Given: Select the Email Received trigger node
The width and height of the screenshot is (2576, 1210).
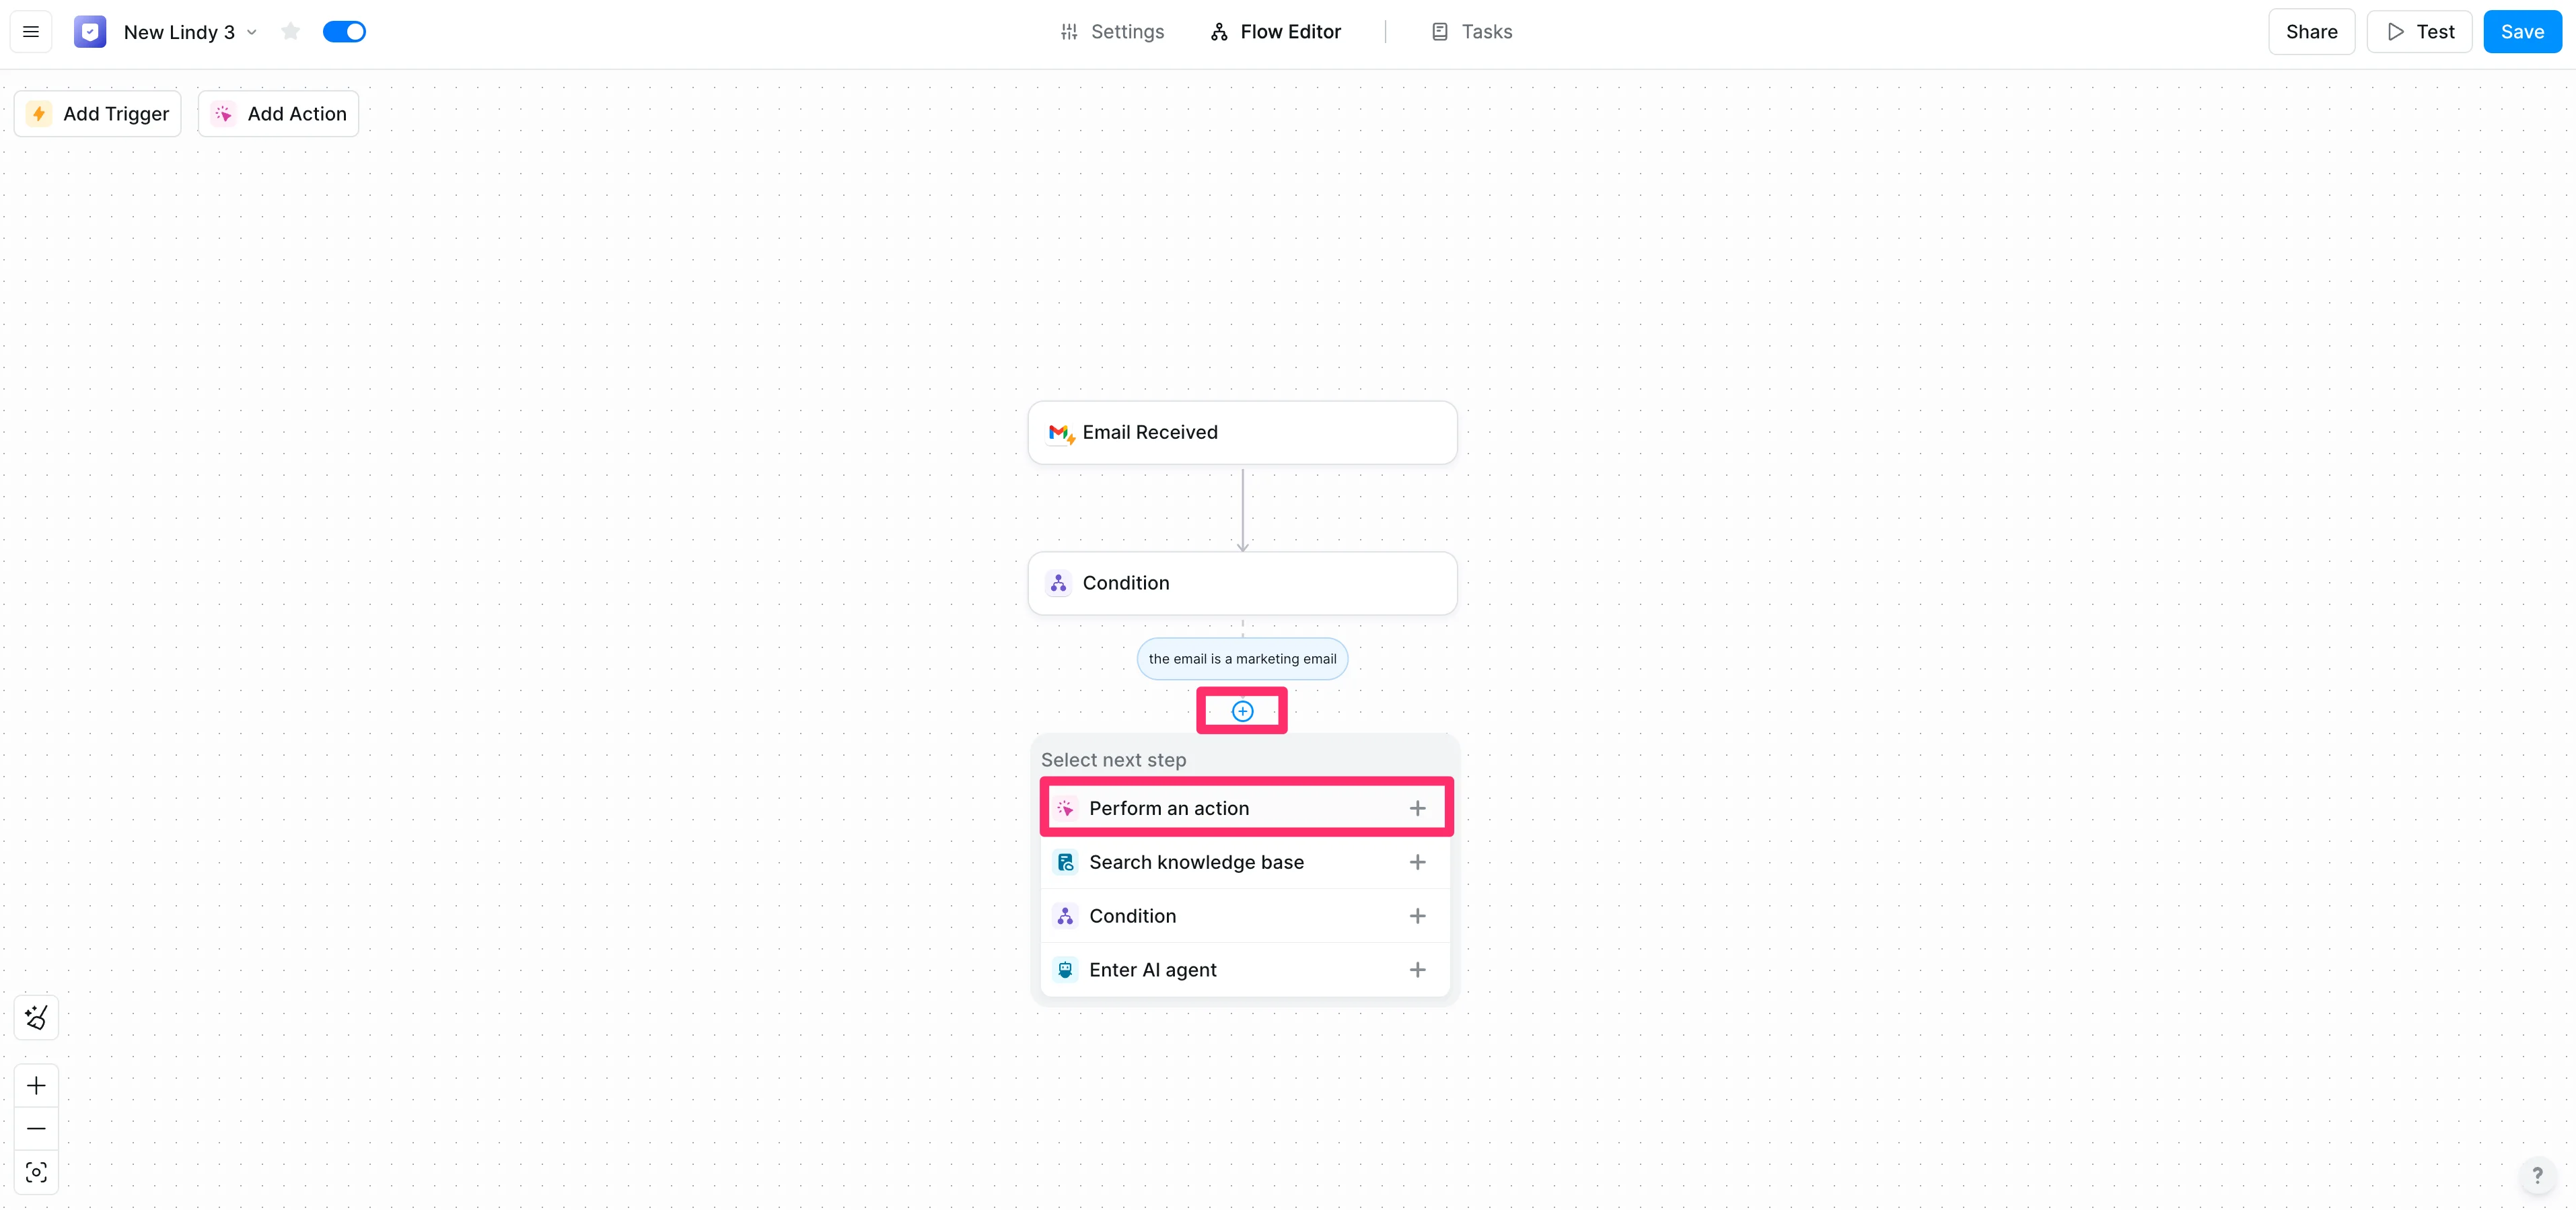Looking at the screenshot, I should click(1242, 433).
